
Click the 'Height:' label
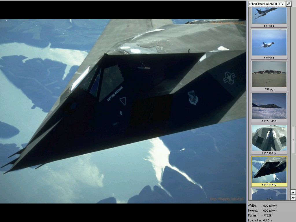[253, 210]
